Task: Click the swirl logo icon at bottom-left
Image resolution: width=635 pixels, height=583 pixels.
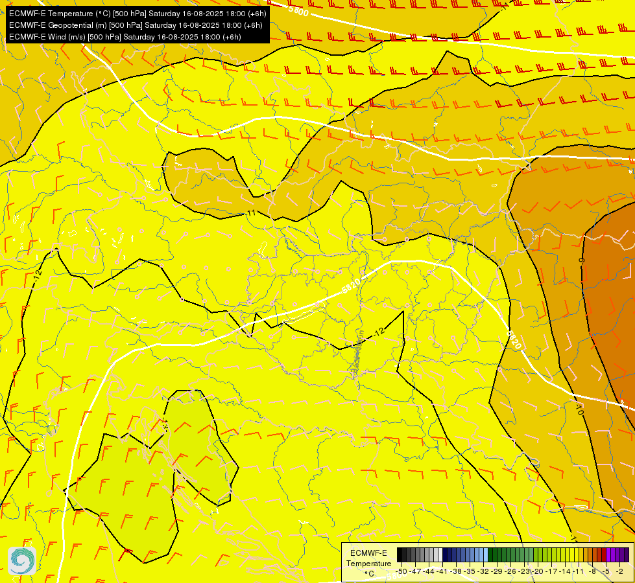Action: click(21, 561)
